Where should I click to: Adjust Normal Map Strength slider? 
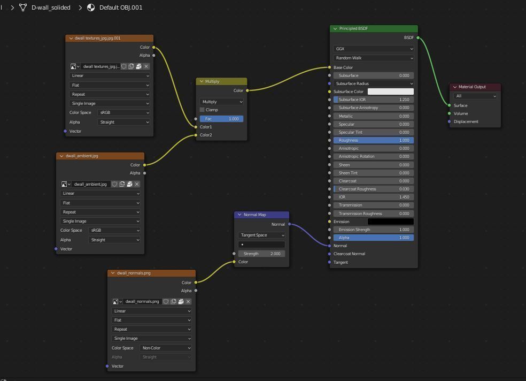[261, 254]
